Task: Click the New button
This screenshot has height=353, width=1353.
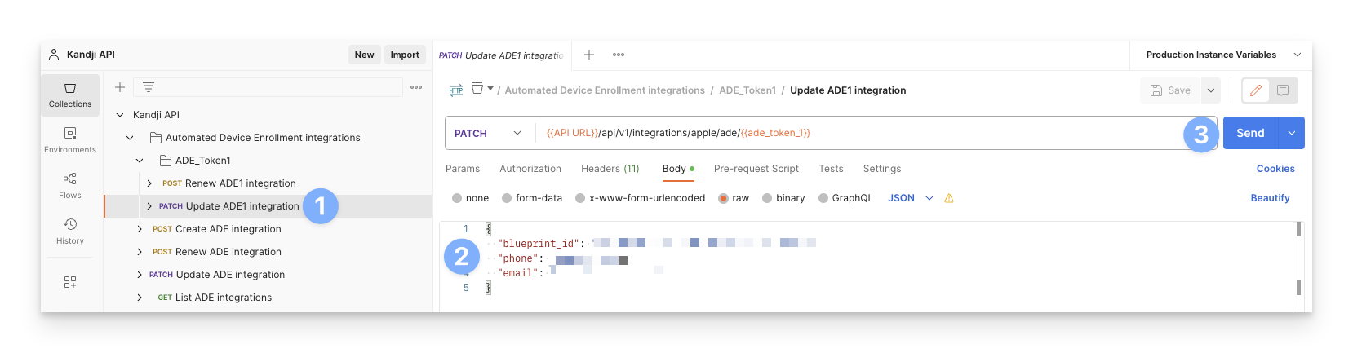Action: 364,55
